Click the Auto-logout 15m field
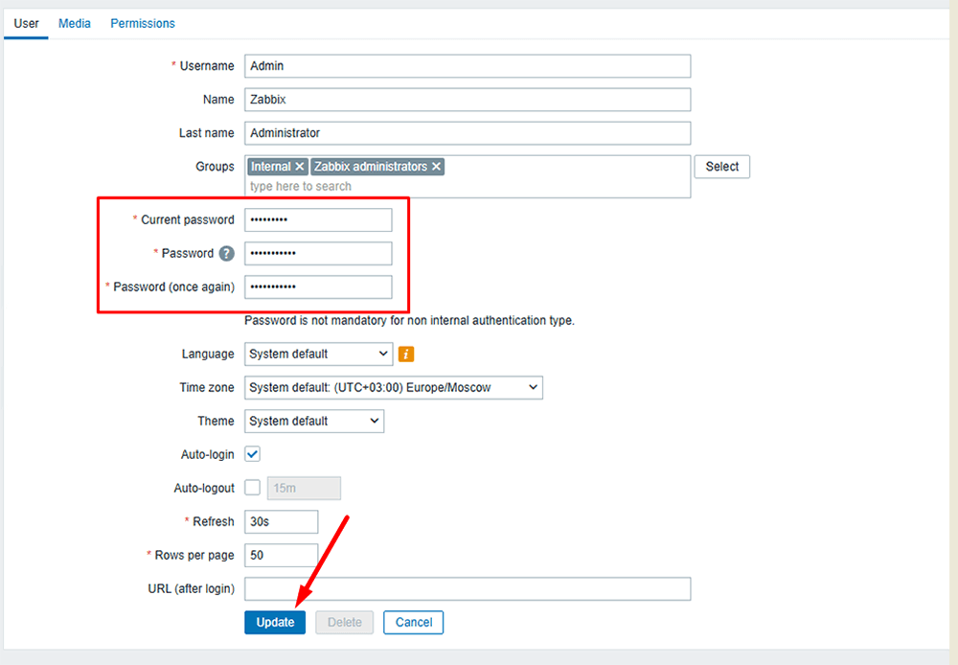 coord(304,489)
